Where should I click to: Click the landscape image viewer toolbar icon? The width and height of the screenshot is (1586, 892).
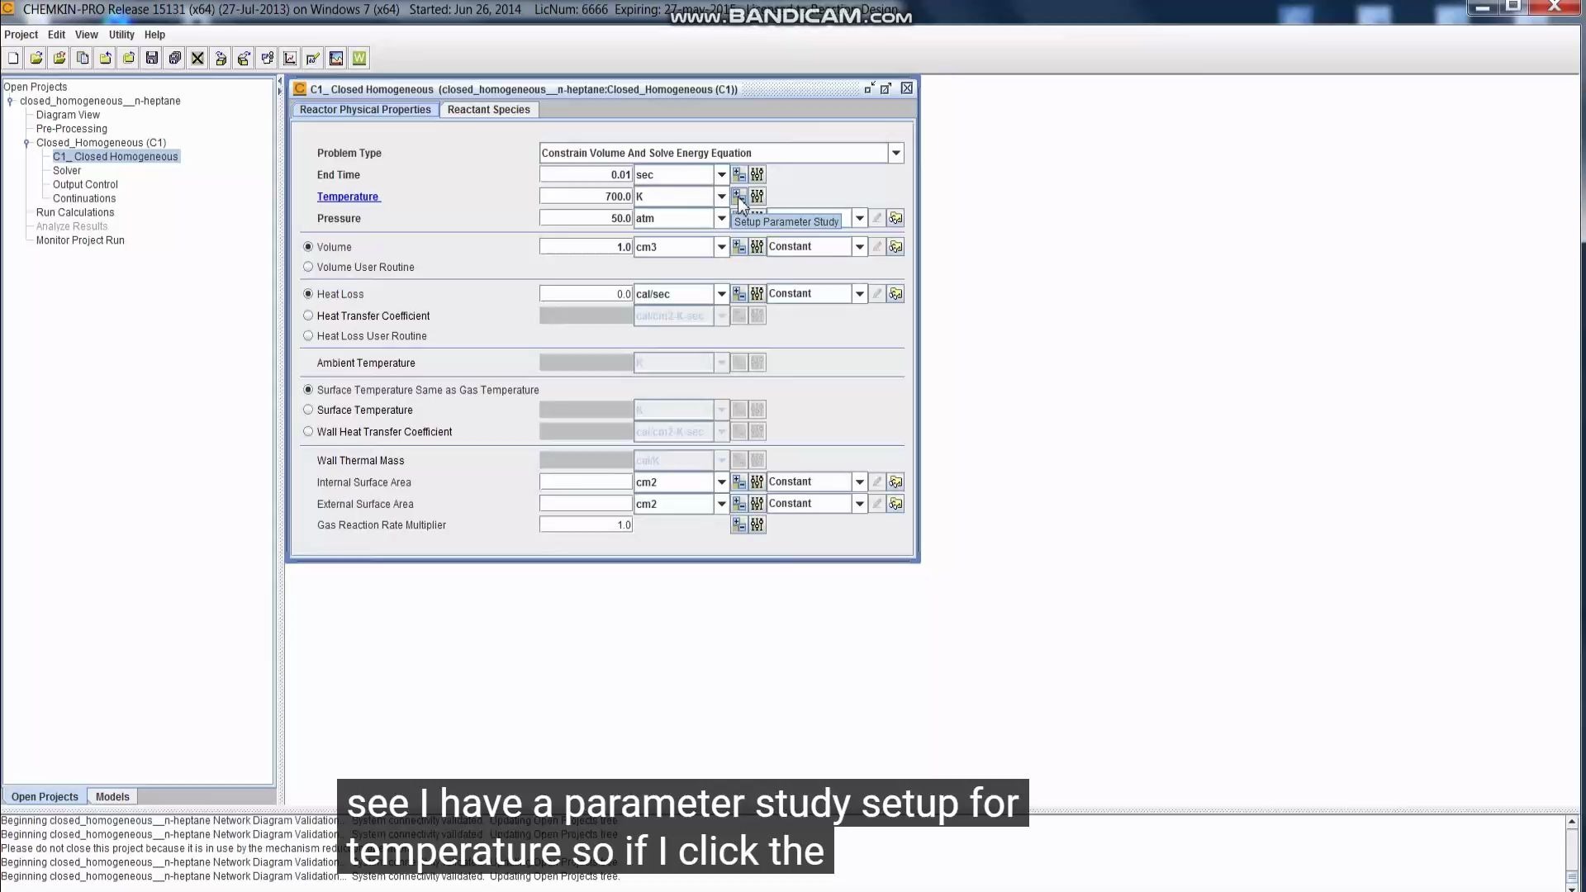point(336,58)
